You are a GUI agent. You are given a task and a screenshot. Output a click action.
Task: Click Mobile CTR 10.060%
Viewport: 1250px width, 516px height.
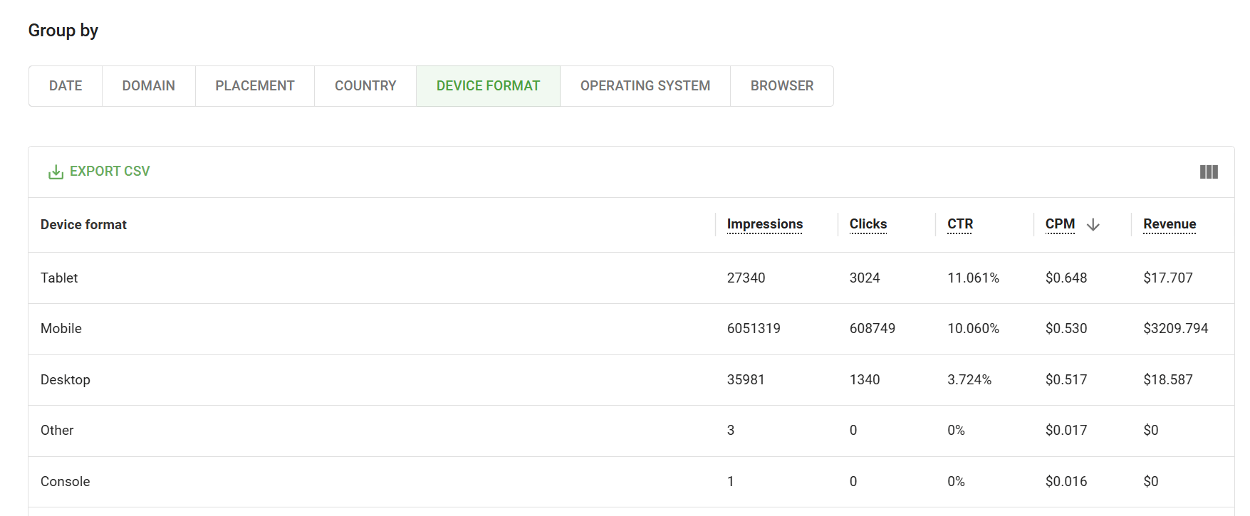[x=973, y=329]
